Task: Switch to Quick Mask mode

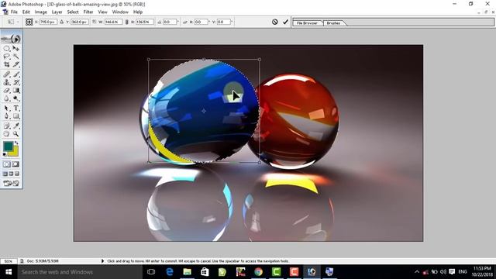Action: [15, 164]
